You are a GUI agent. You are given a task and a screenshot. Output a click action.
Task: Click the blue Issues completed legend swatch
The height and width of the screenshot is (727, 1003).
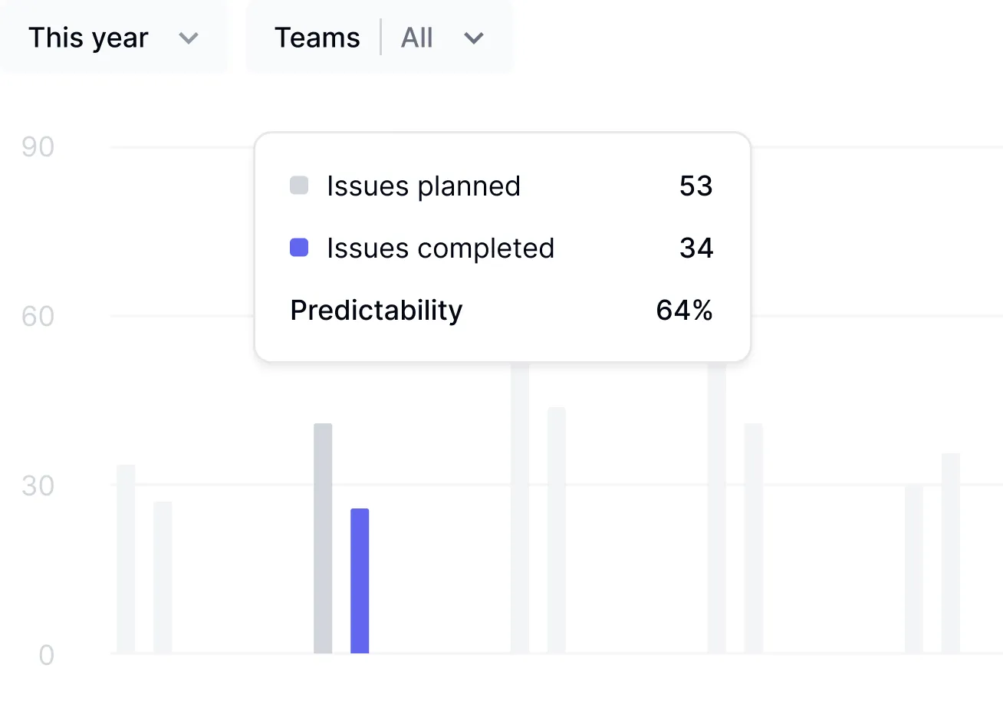[299, 248]
